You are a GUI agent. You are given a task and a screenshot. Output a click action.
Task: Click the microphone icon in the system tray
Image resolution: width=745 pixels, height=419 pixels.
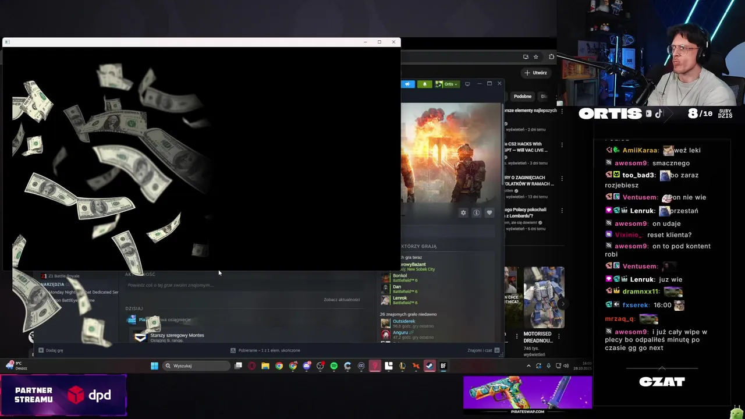tap(548, 366)
